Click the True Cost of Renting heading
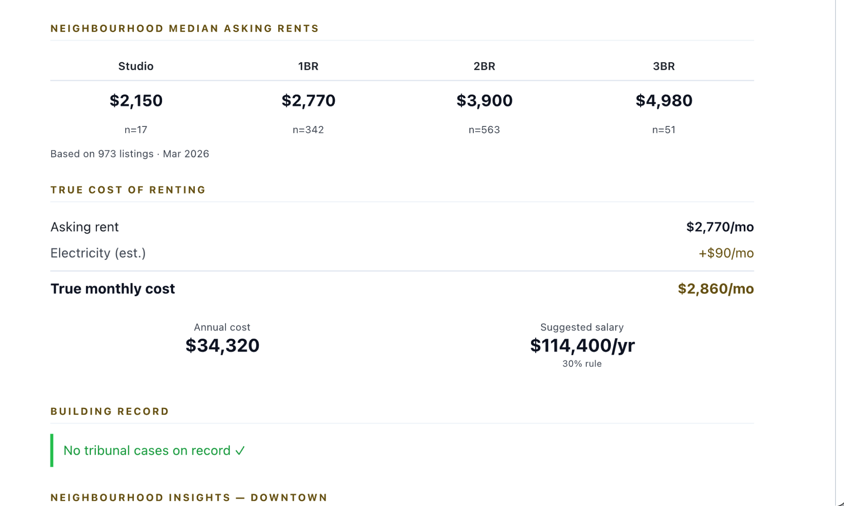Viewport: 844px width, 506px height. click(128, 190)
